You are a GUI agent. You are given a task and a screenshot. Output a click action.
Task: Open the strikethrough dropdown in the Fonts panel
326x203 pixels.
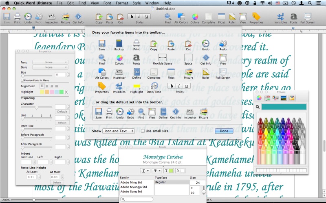pos(157,171)
